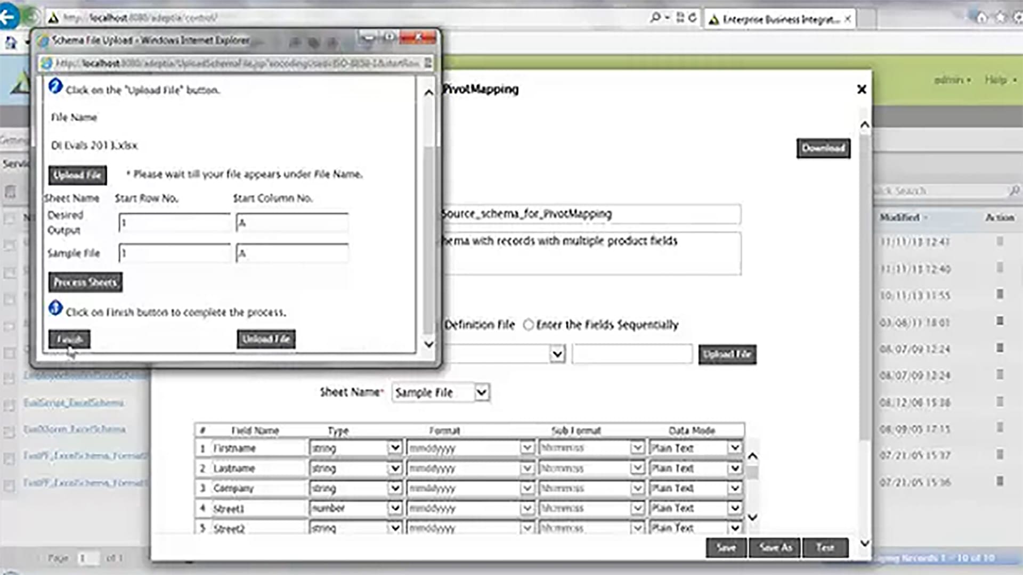Click the info icon beside Finish instruction
Screen dimensions: 1023x575
[55, 308]
